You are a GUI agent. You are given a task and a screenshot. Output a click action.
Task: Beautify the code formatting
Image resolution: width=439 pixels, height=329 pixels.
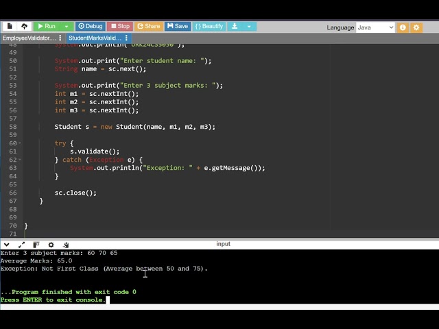coord(209,26)
